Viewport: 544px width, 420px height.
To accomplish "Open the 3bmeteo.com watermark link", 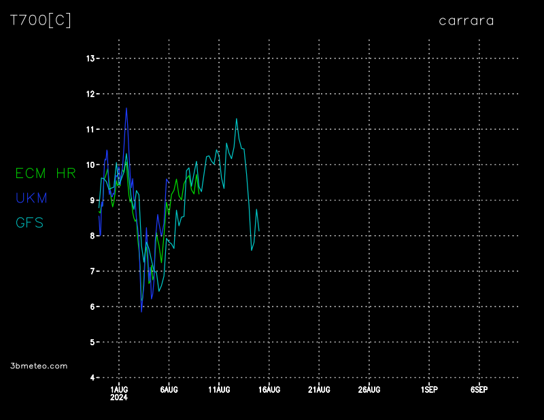I will pos(39,366).
